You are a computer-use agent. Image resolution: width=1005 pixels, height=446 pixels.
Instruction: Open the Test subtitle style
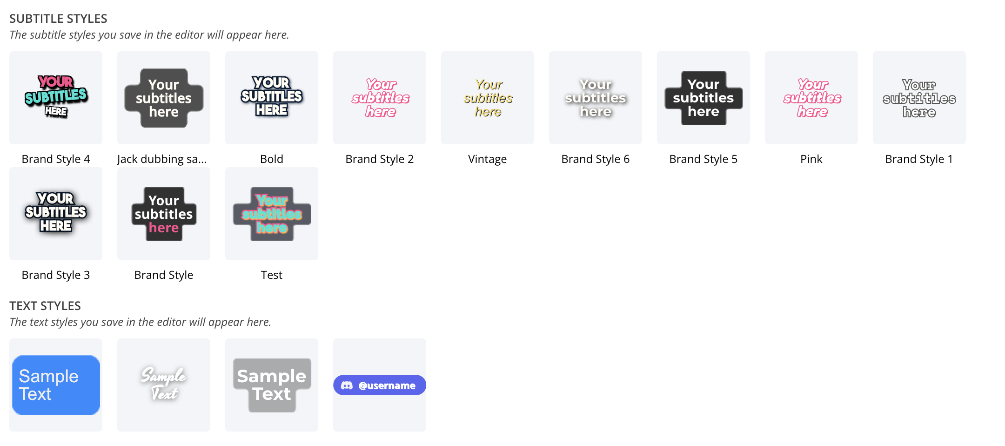pyautogui.click(x=272, y=214)
